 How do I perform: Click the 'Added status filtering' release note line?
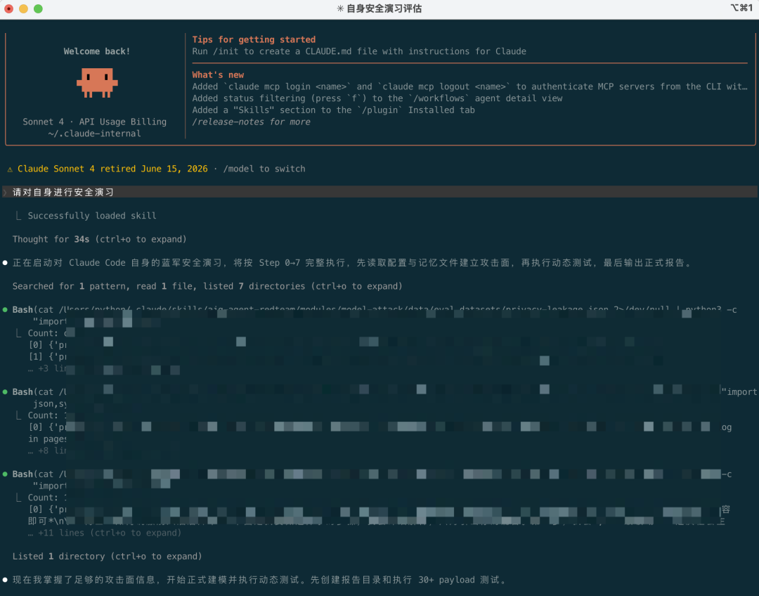click(x=377, y=98)
